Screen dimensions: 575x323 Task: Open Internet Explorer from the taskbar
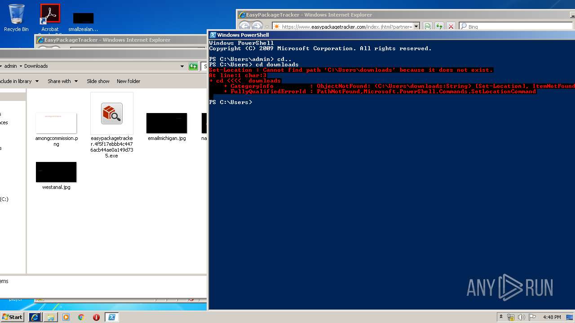(35, 317)
